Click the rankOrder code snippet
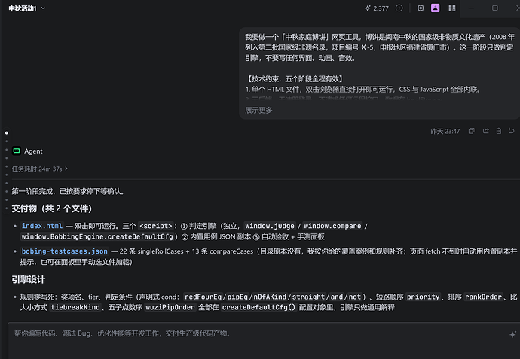520x359 pixels. [x=484, y=297]
